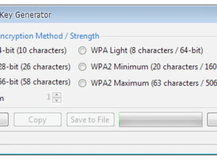217x163 pixels.
Task: Enable the WPA2 Maximum radio circle
Action: (x=82, y=83)
